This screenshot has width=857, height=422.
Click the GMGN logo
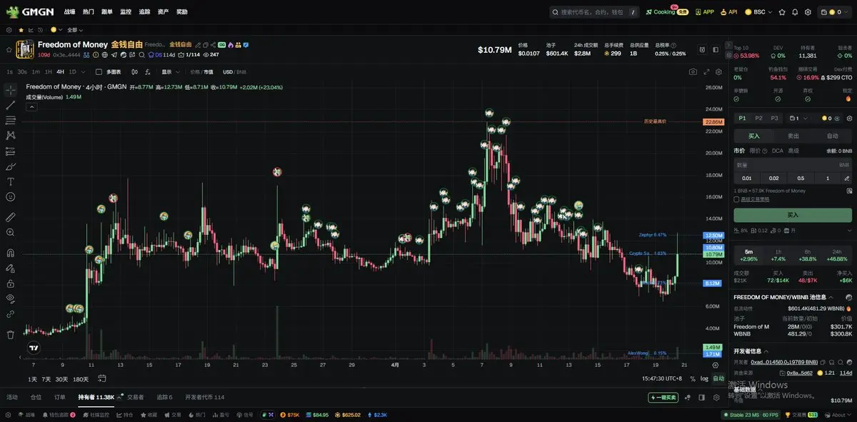[x=30, y=11]
